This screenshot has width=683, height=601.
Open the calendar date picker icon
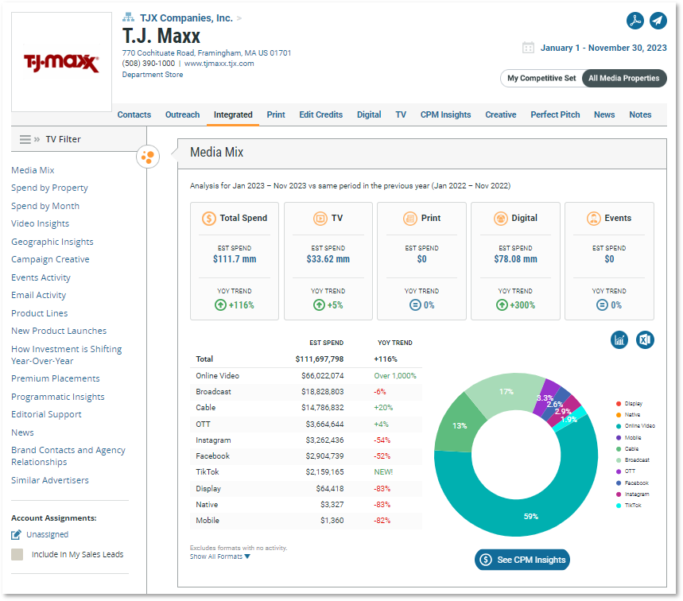(x=528, y=48)
